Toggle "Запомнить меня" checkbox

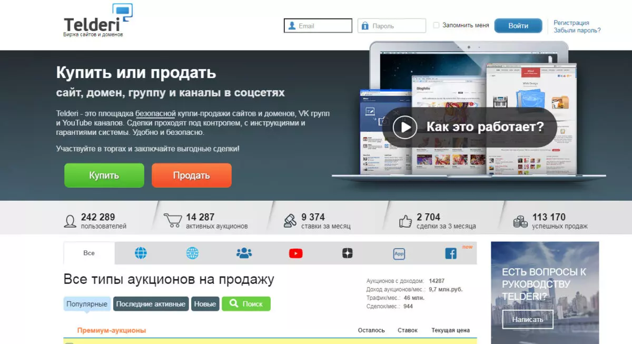(436, 25)
